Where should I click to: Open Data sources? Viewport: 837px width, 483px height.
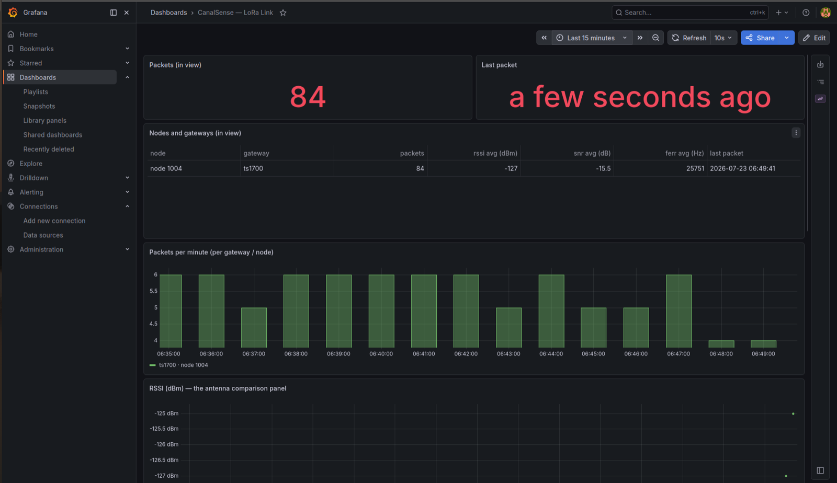[x=43, y=235]
